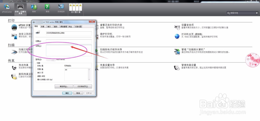The width and height of the screenshot is (260, 121).
Task: Click the 发送传真 phone icon
Action: coord(14,67)
